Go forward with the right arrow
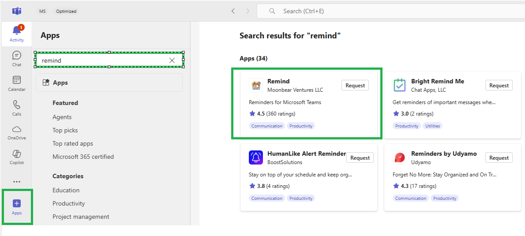Screen dimensions: 525x236 click(248, 11)
